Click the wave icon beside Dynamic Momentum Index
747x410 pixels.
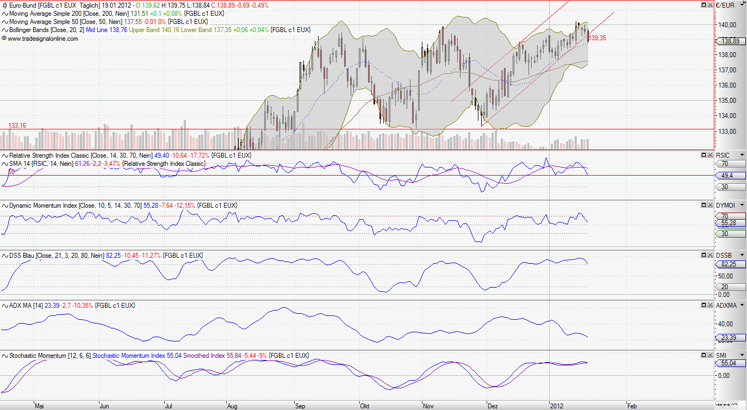(4, 206)
